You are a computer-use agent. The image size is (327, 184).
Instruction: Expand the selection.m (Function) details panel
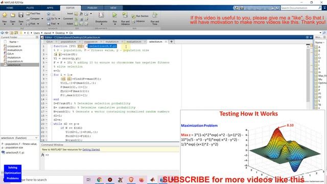click(36, 138)
